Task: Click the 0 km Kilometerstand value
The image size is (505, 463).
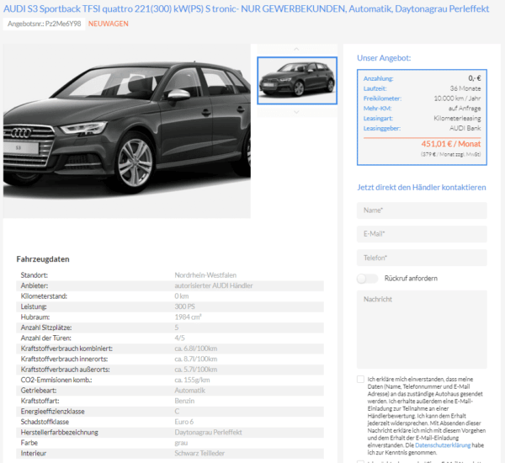Action: pyautogui.click(x=182, y=296)
